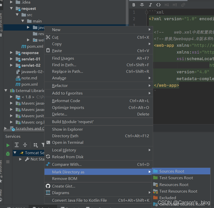Image resolution: width=214 pixels, height=208 pixels.
Task: Open the Analyze submenu
Action: 99,78
